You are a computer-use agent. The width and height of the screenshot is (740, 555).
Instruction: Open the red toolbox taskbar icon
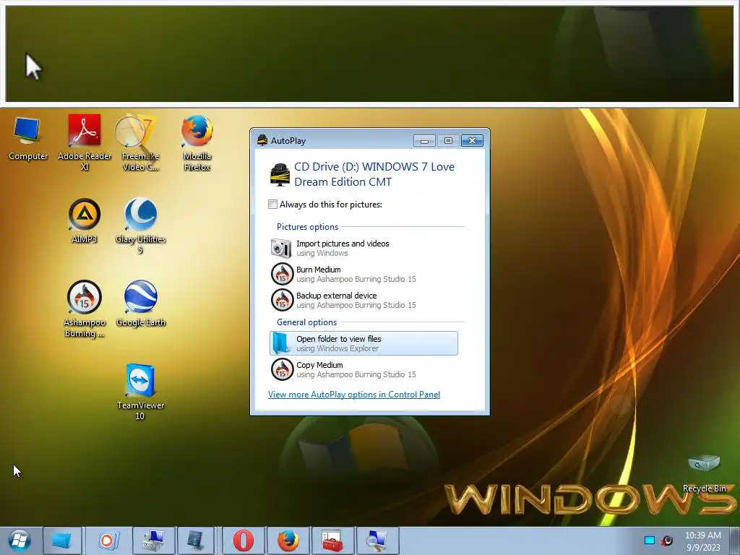coord(332,541)
